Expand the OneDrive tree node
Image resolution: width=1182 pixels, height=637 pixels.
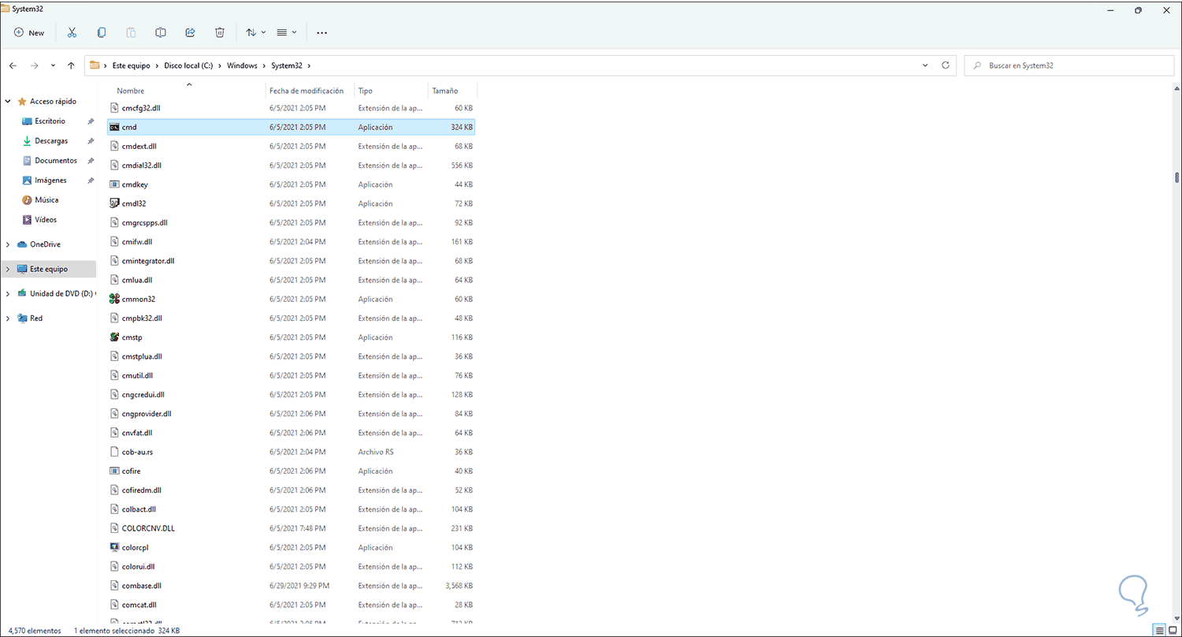point(8,244)
